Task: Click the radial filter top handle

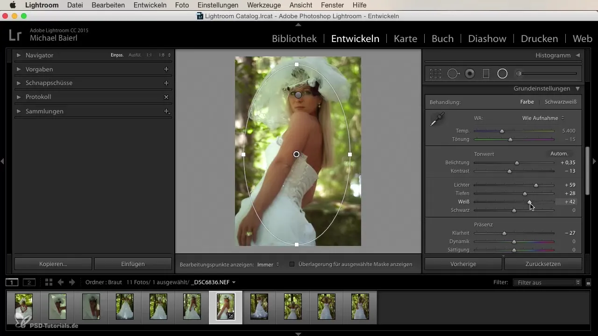Action: click(x=297, y=64)
